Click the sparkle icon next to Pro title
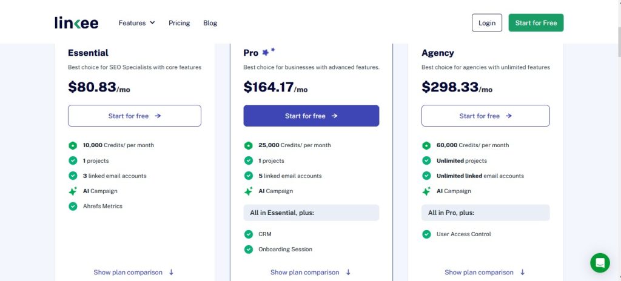 pyautogui.click(x=267, y=52)
